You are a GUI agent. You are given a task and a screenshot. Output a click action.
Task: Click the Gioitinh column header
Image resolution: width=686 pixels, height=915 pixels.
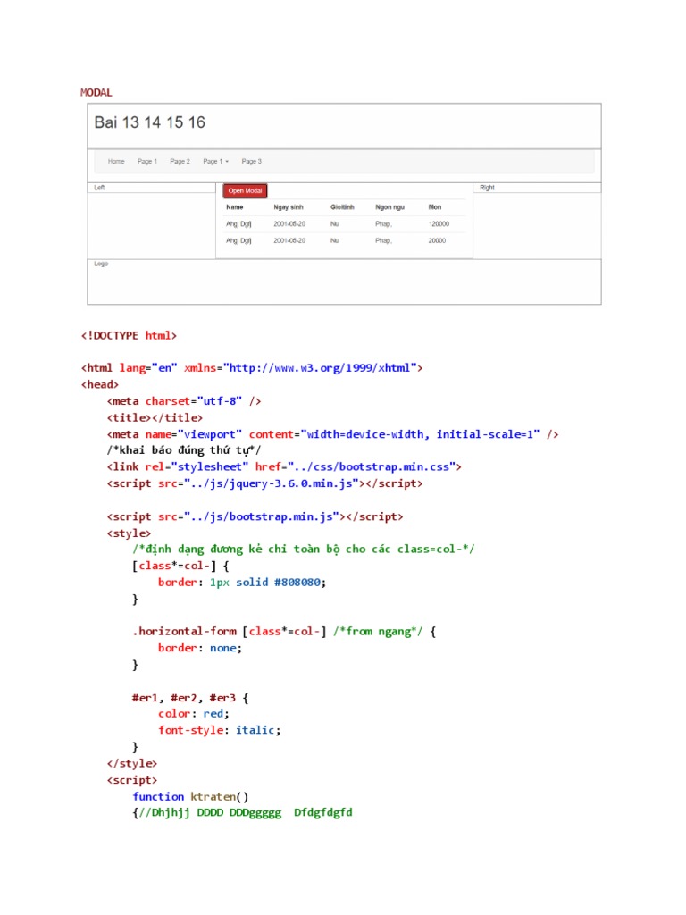tap(342, 207)
